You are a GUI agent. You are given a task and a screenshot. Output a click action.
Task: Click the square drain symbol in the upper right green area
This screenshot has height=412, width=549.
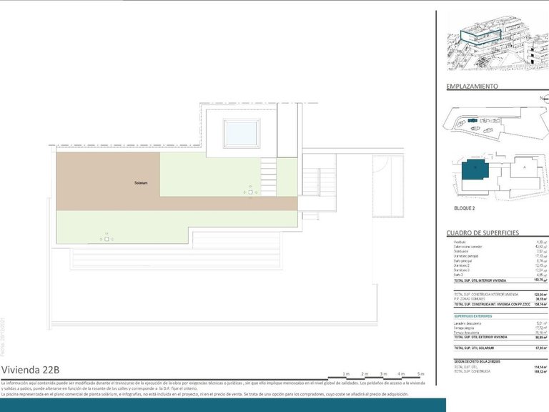[250, 193]
